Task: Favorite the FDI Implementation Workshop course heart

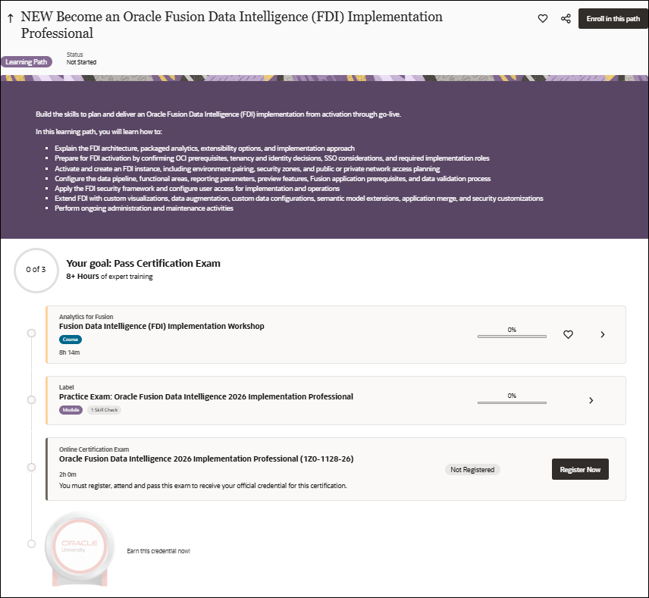Action: coord(569,334)
